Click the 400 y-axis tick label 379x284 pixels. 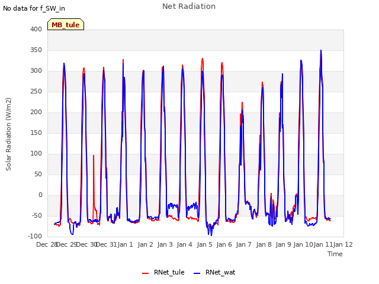click(x=36, y=29)
